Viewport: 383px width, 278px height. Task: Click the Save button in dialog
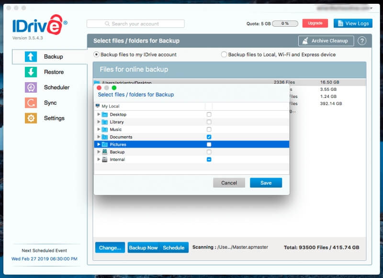(x=266, y=183)
